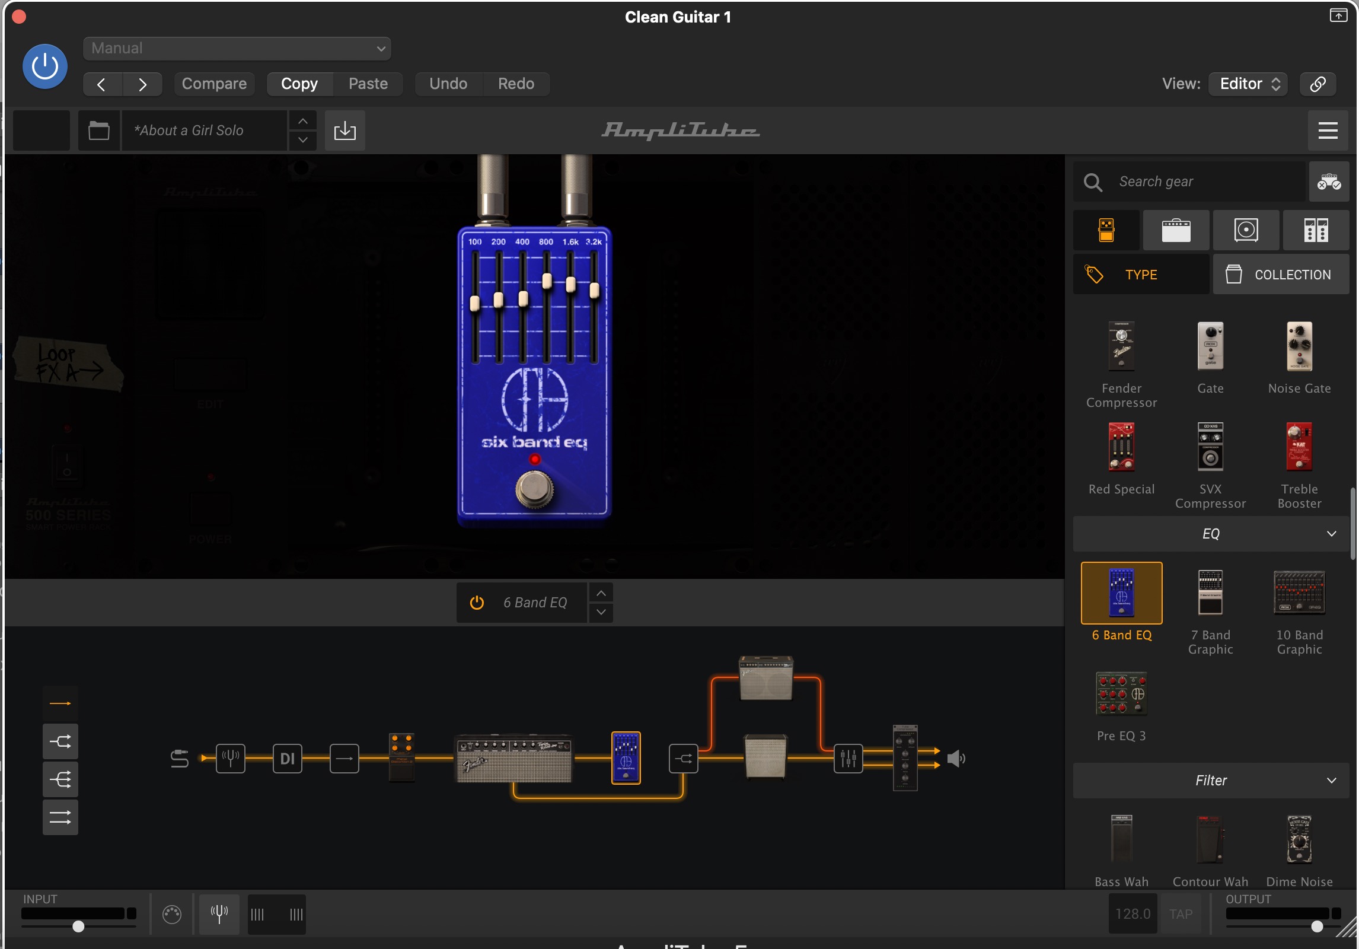Image resolution: width=1359 pixels, height=949 pixels.
Task: Click the TAP tempo button
Action: click(1181, 914)
